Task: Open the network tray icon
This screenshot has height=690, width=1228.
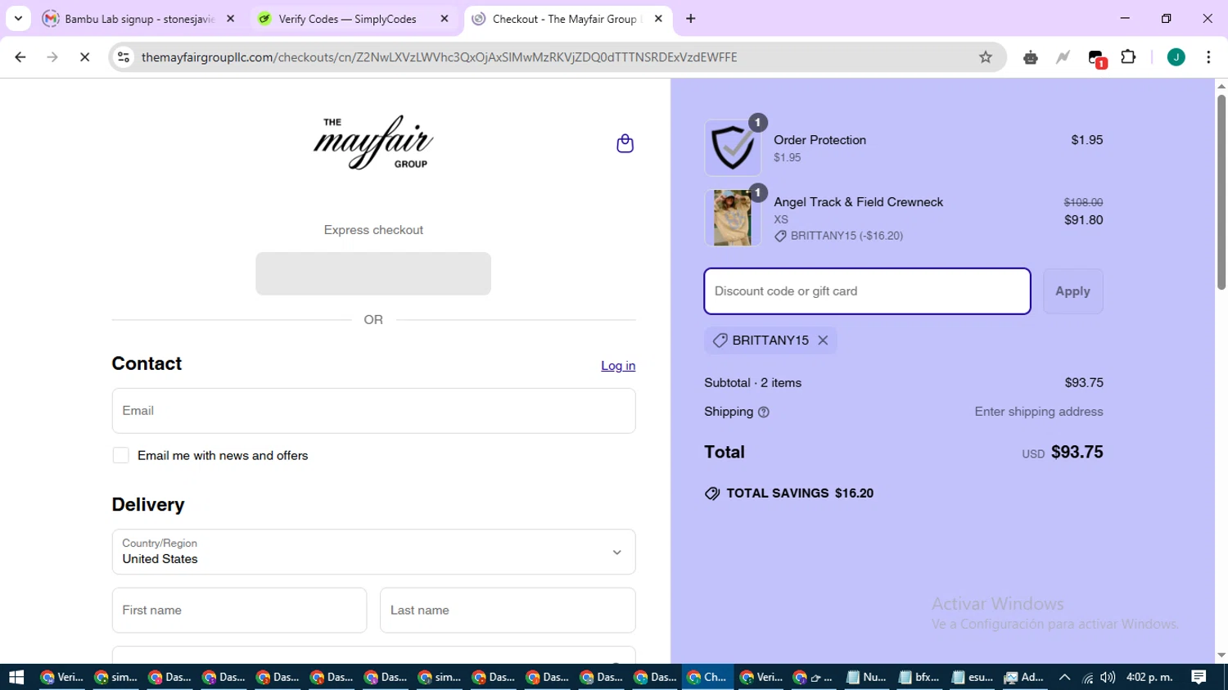Action: point(1087,678)
